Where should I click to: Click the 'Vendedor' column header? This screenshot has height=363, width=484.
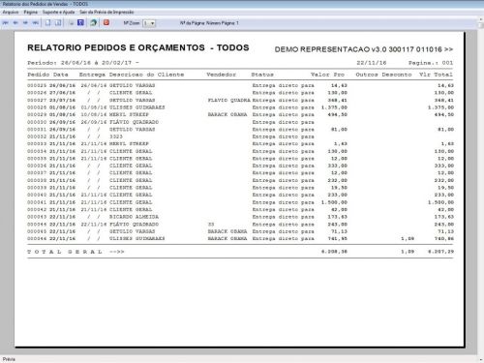[x=222, y=75]
